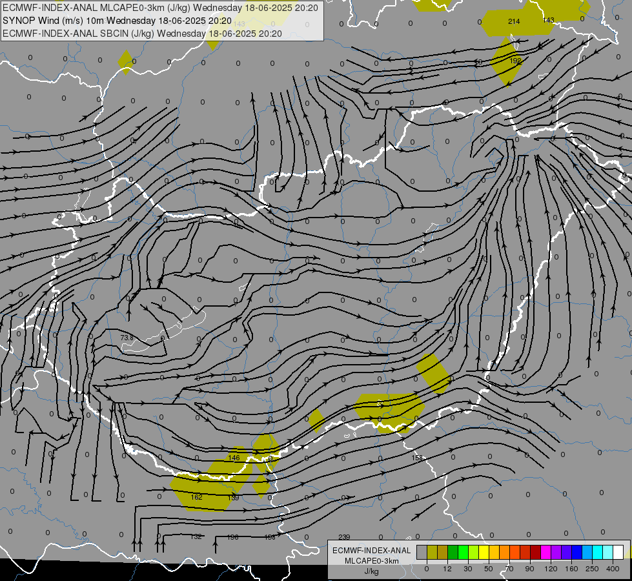The image size is (632, 581).
Task: Click the legend tick label 400
Action: [613, 569]
